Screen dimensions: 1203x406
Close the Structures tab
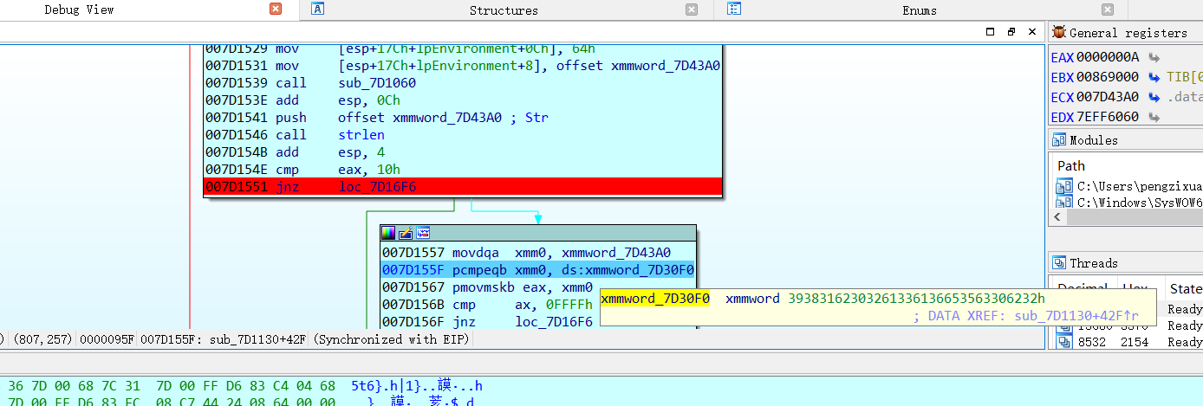tap(691, 10)
